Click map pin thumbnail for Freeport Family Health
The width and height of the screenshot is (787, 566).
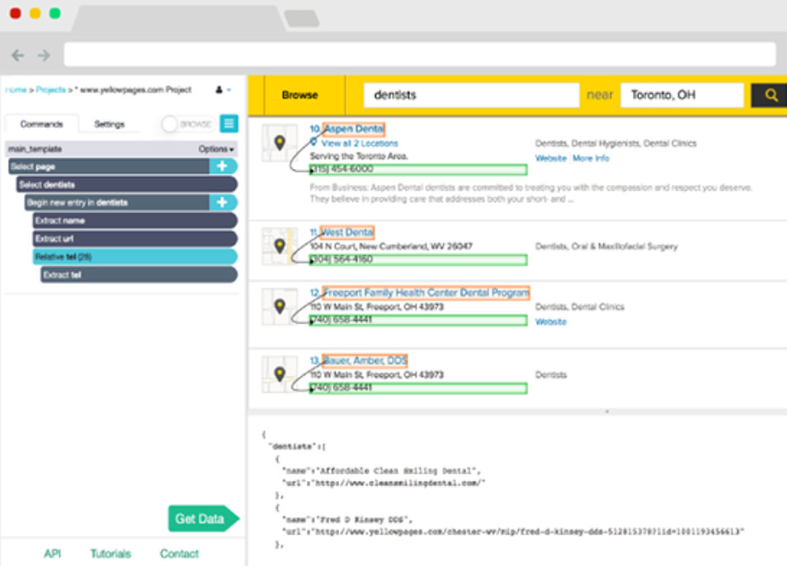pyautogui.click(x=280, y=306)
